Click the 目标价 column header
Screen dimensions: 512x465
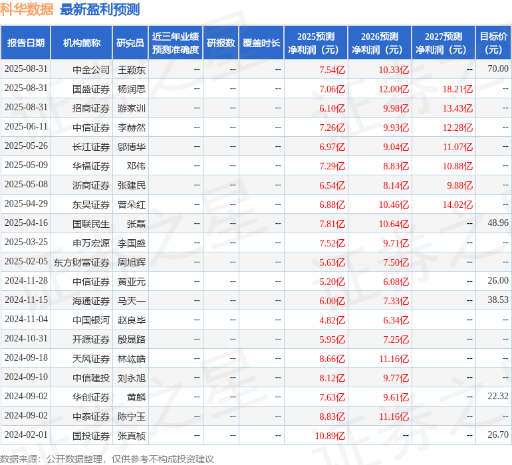493,43
